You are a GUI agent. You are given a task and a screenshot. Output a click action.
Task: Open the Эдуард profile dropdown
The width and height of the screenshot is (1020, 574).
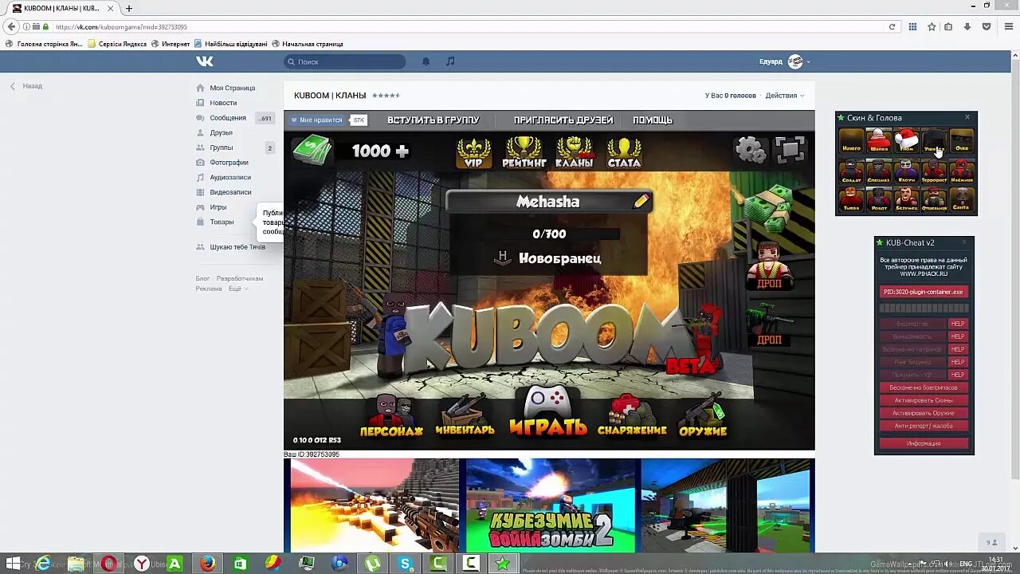785,61
